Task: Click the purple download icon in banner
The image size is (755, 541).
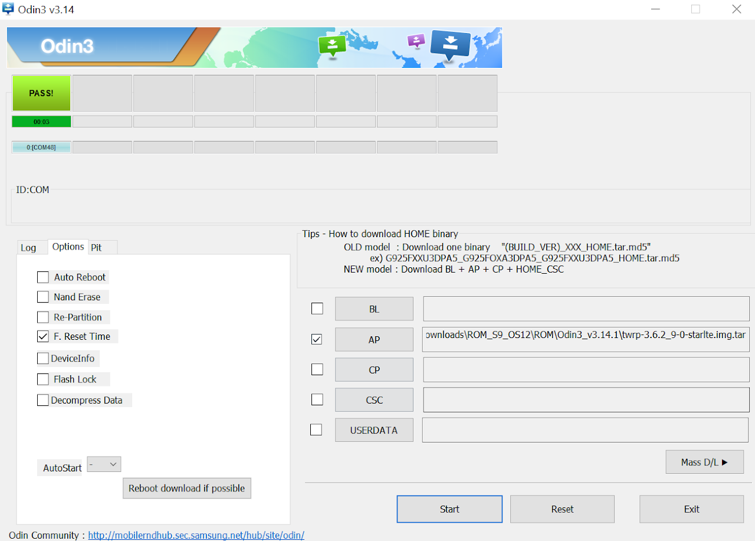Action: click(x=416, y=41)
